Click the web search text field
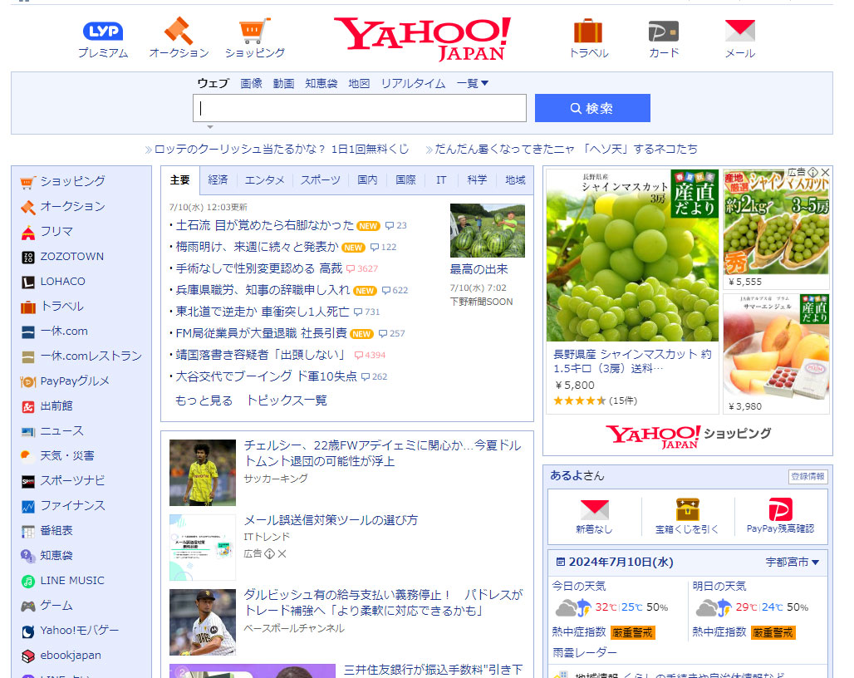Viewport: 854px width, 678px height. click(360, 108)
